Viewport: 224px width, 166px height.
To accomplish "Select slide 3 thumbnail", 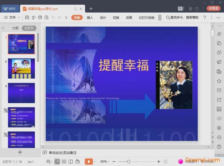I will point(21,93).
